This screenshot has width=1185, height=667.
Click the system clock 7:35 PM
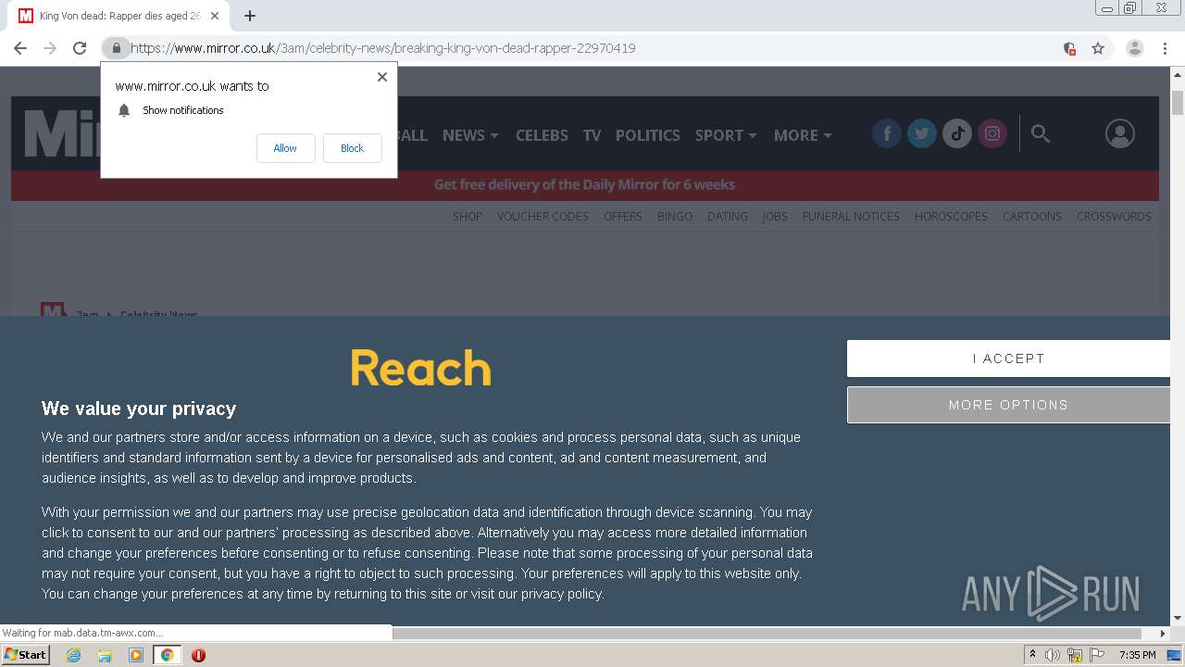1137,655
